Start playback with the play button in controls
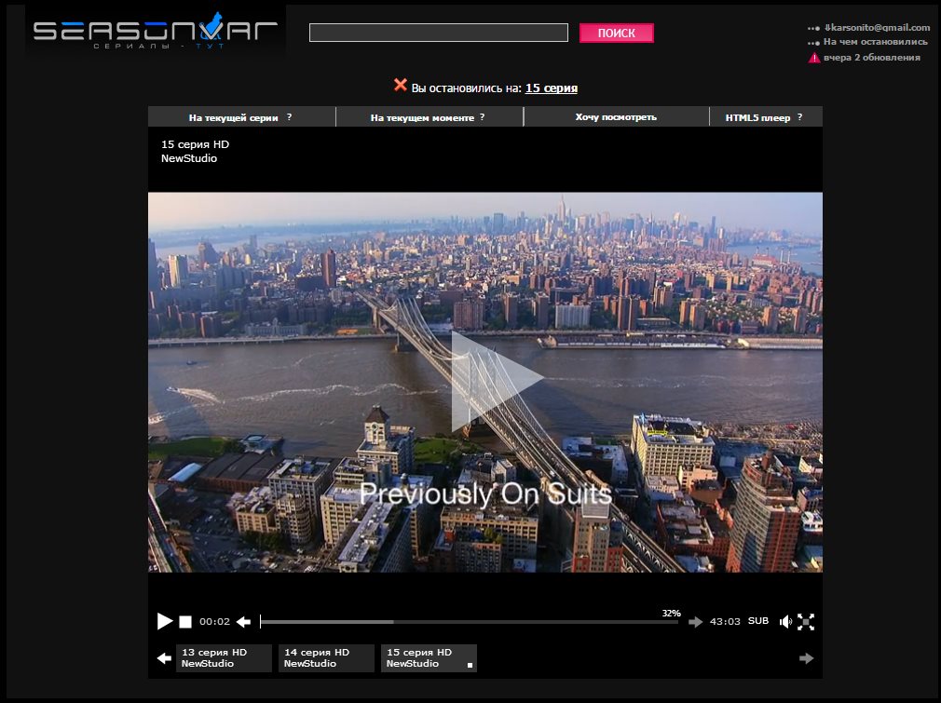Image resolution: width=941 pixels, height=703 pixels. (x=164, y=621)
